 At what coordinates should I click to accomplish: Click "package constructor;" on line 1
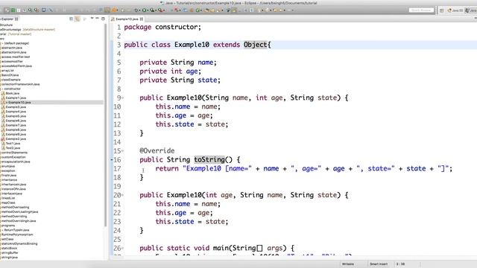162,27
